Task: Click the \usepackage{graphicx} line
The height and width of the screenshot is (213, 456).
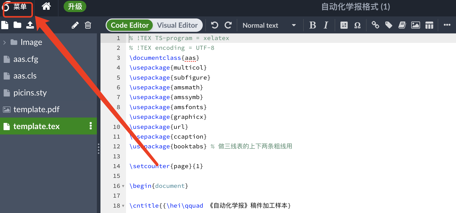Action: pos(168,117)
